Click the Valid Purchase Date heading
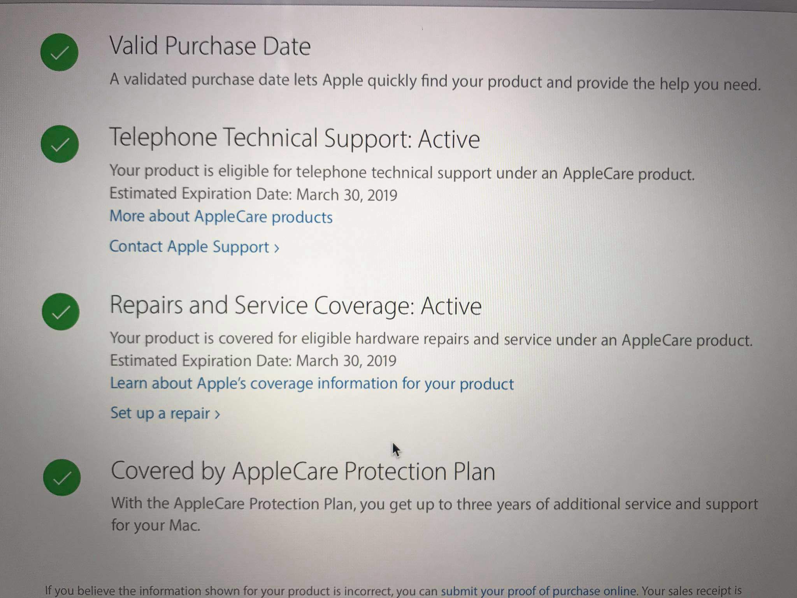The width and height of the screenshot is (797, 598). pos(210,46)
